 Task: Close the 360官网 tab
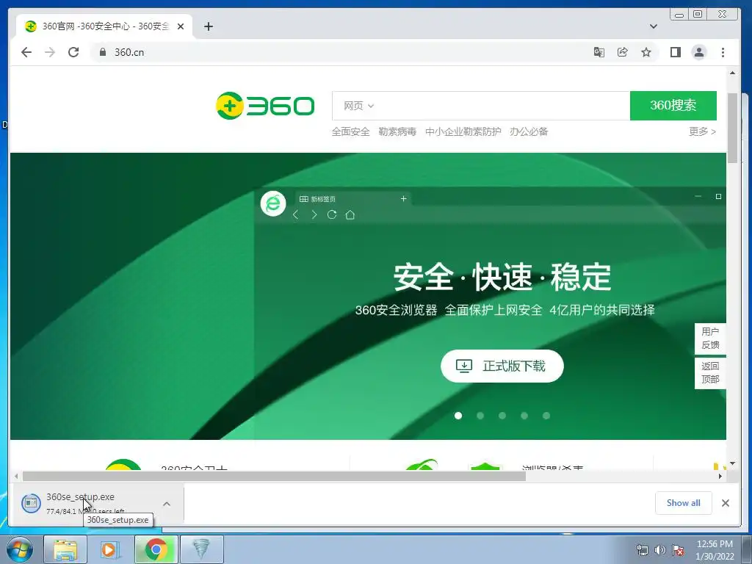(x=181, y=26)
